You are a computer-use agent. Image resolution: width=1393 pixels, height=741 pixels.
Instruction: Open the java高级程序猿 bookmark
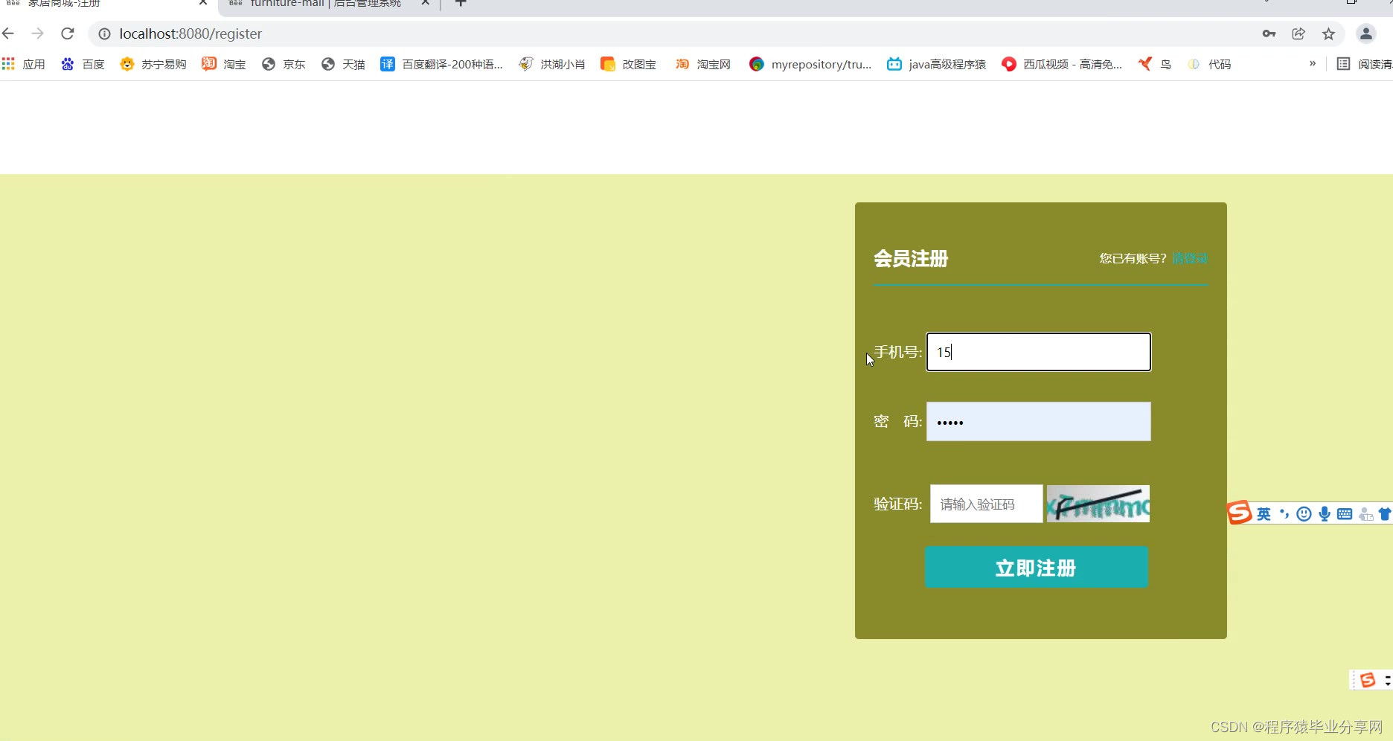936,64
